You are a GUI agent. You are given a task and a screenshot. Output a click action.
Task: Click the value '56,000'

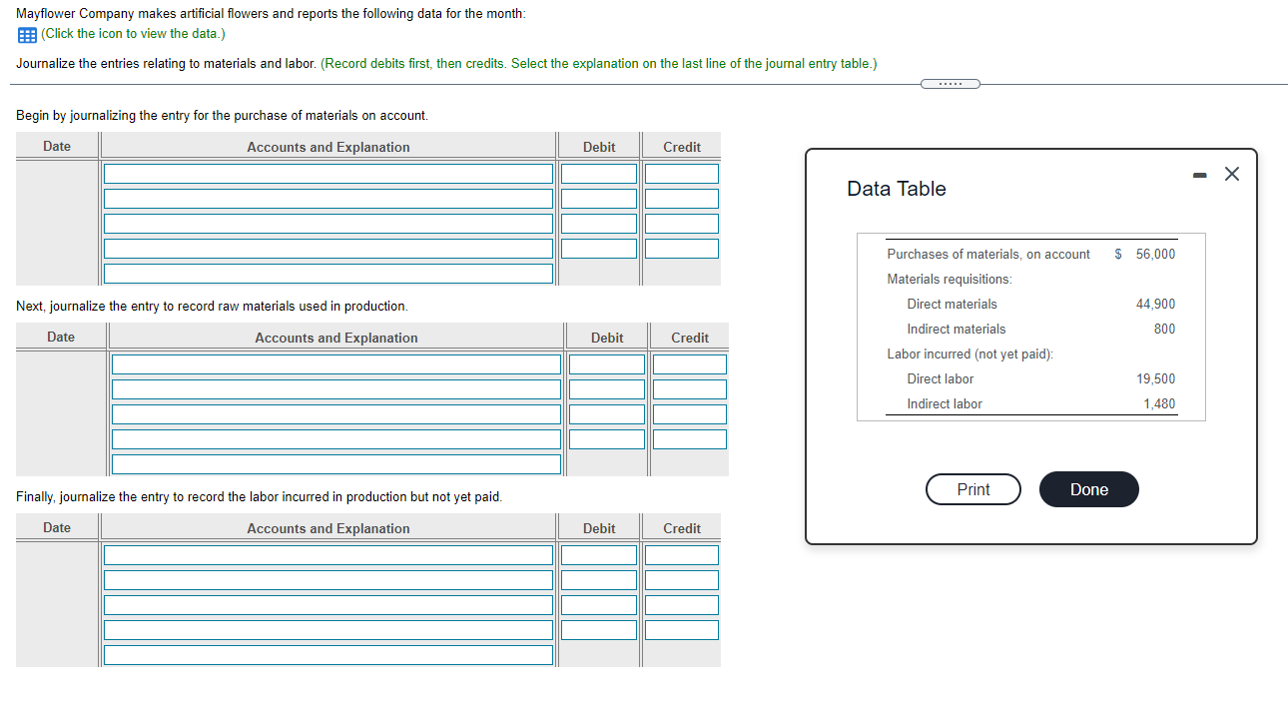click(x=1155, y=255)
